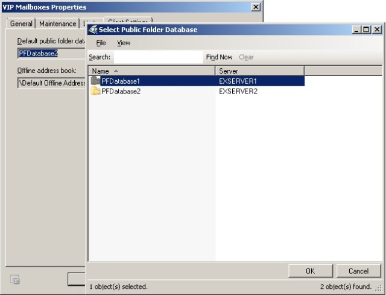Click the PFDatabase2 folder icon
Screen dimensions: 386x295
click(x=95, y=91)
